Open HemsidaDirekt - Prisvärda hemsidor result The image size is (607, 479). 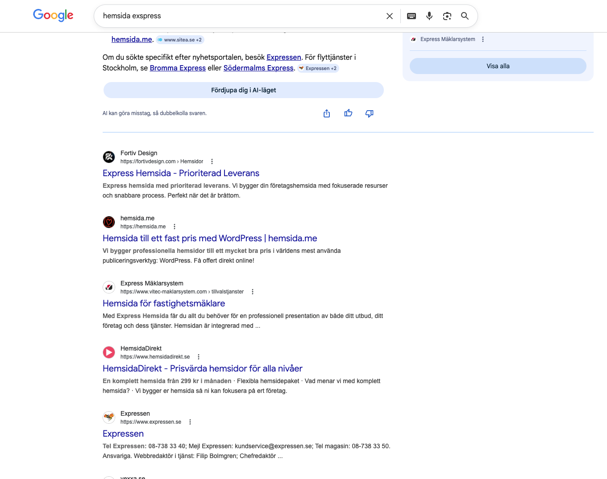click(x=203, y=368)
